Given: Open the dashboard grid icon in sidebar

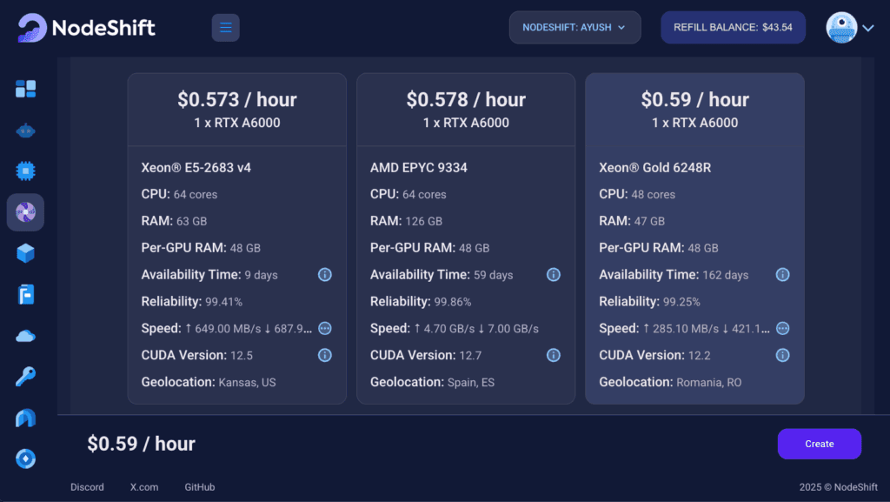Looking at the screenshot, I should [x=25, y=89].
